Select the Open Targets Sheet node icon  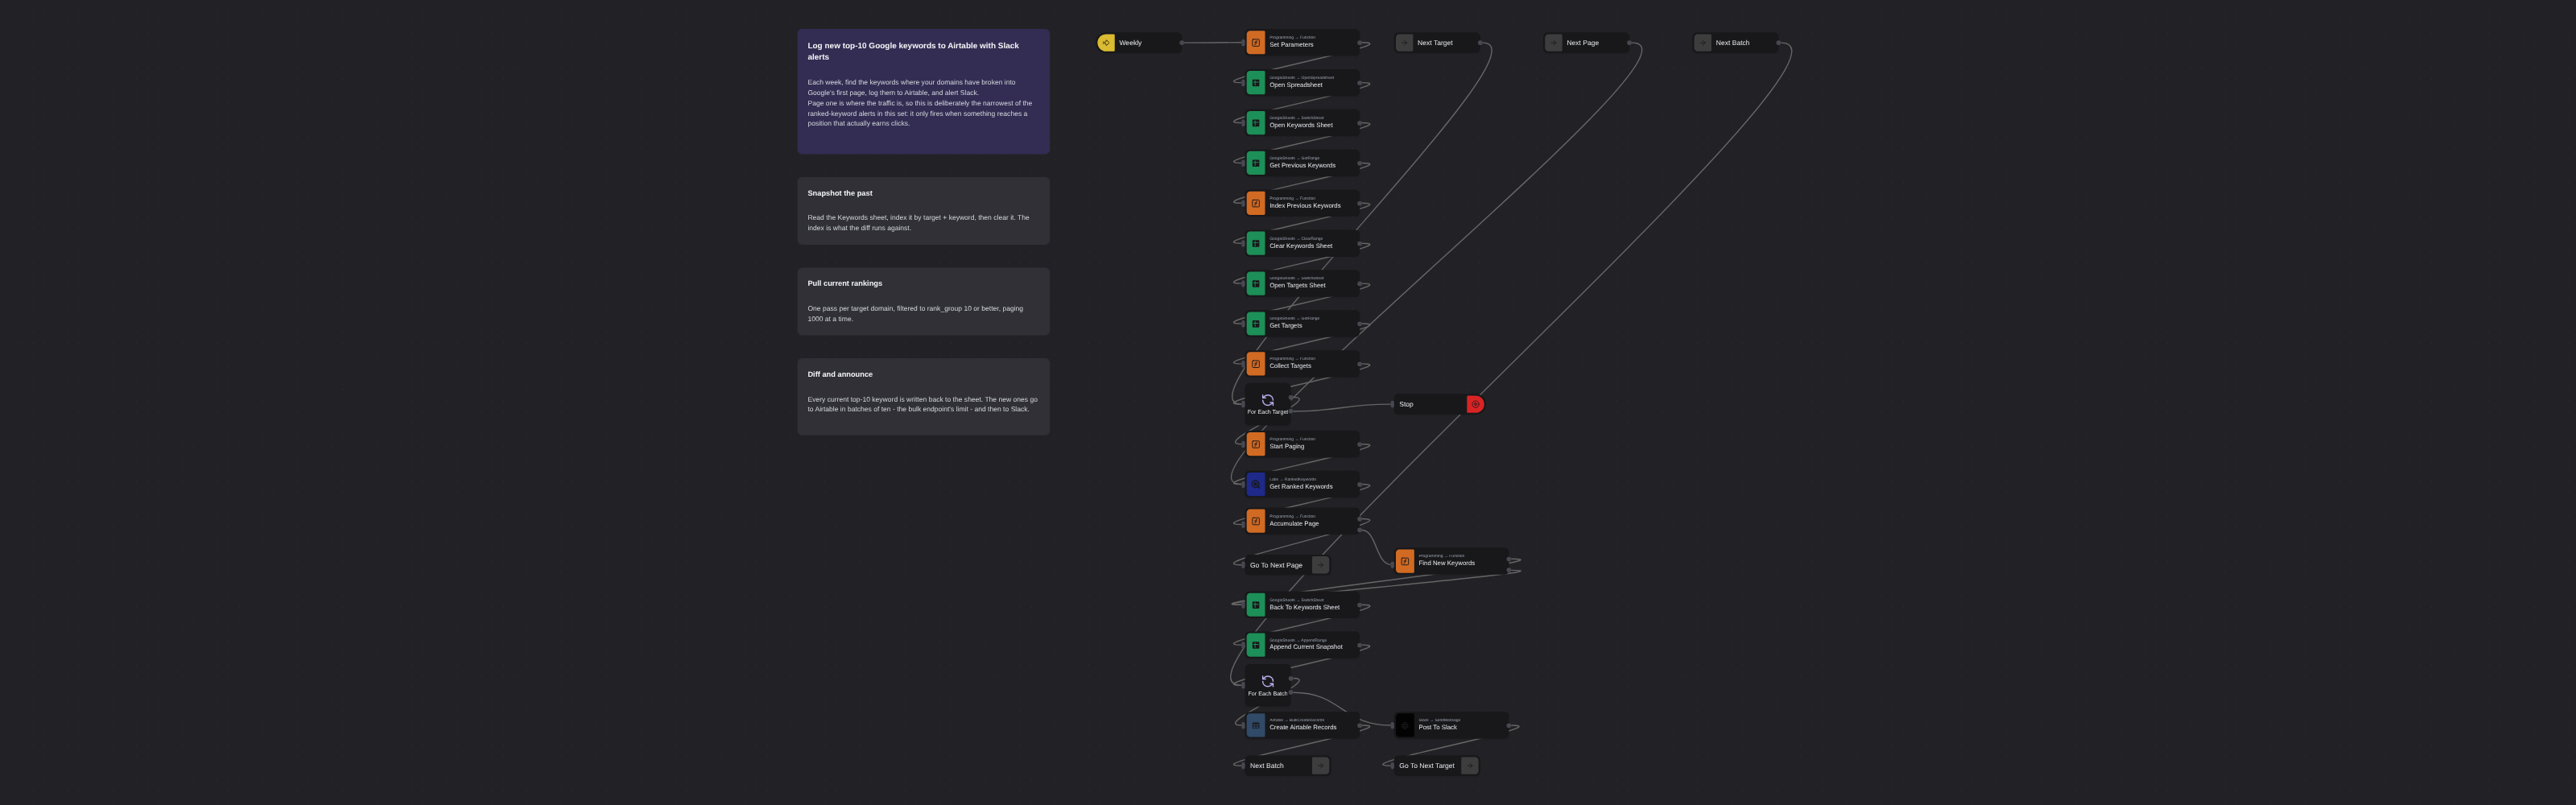(x=1256, y=283)
